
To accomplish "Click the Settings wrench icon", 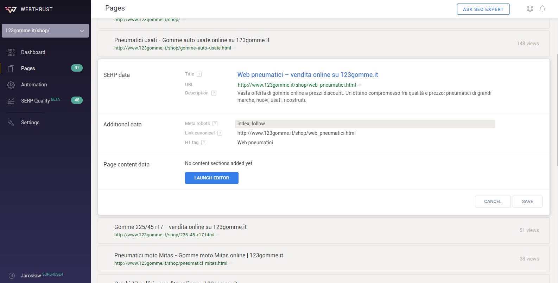I will (x=11, y=123).
